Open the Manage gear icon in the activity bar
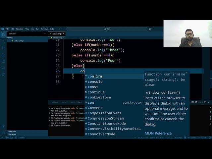The width and height of the screenshot is (212, 159). [3, 133]
